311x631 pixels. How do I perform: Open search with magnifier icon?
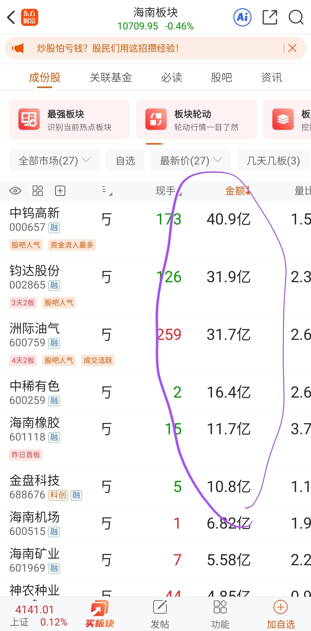click(x=296, y=17)
